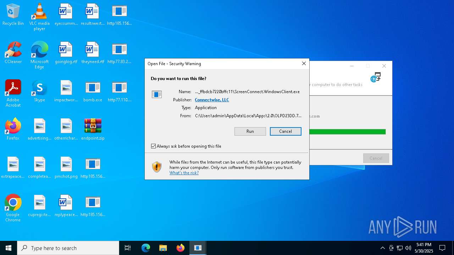Viewport: 454px width, 255px height.
Task: Open Adobe Acrobat desktop shortcut
Action: click(13, 93)
